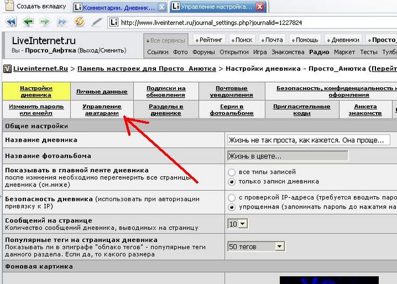Select 'только записи дневника' radio option
The width and height of the screenshot is (397, 284).
(x=231, y=181)
